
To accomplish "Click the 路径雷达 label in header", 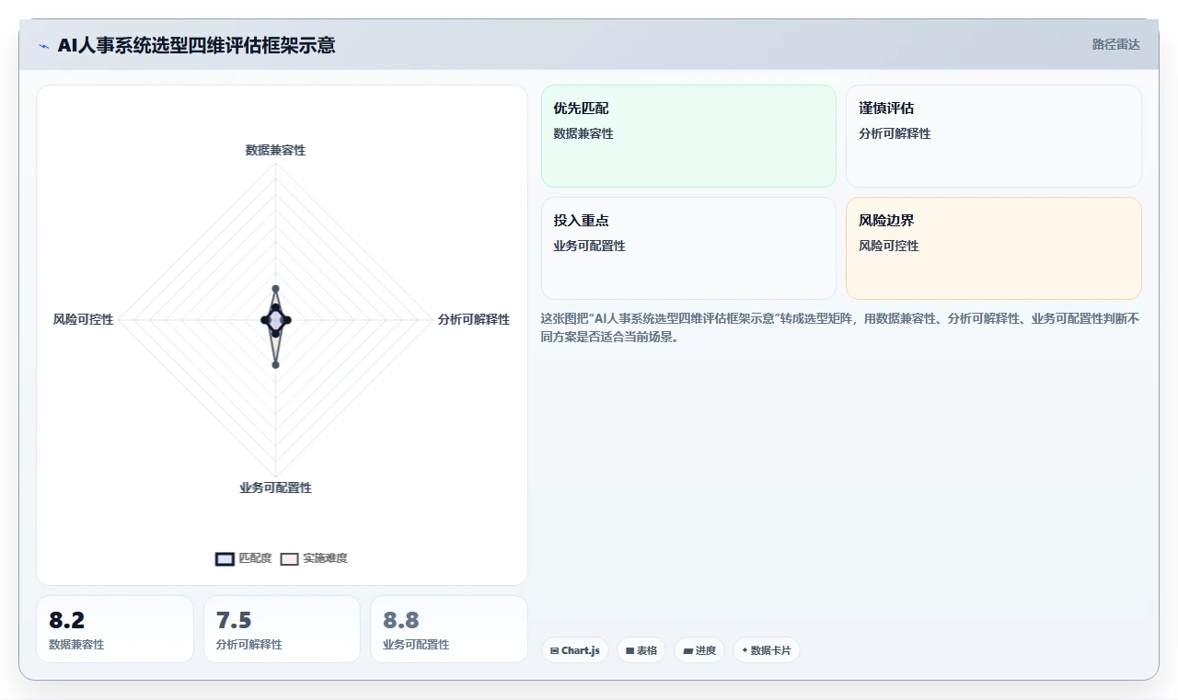I will 1116,44.
